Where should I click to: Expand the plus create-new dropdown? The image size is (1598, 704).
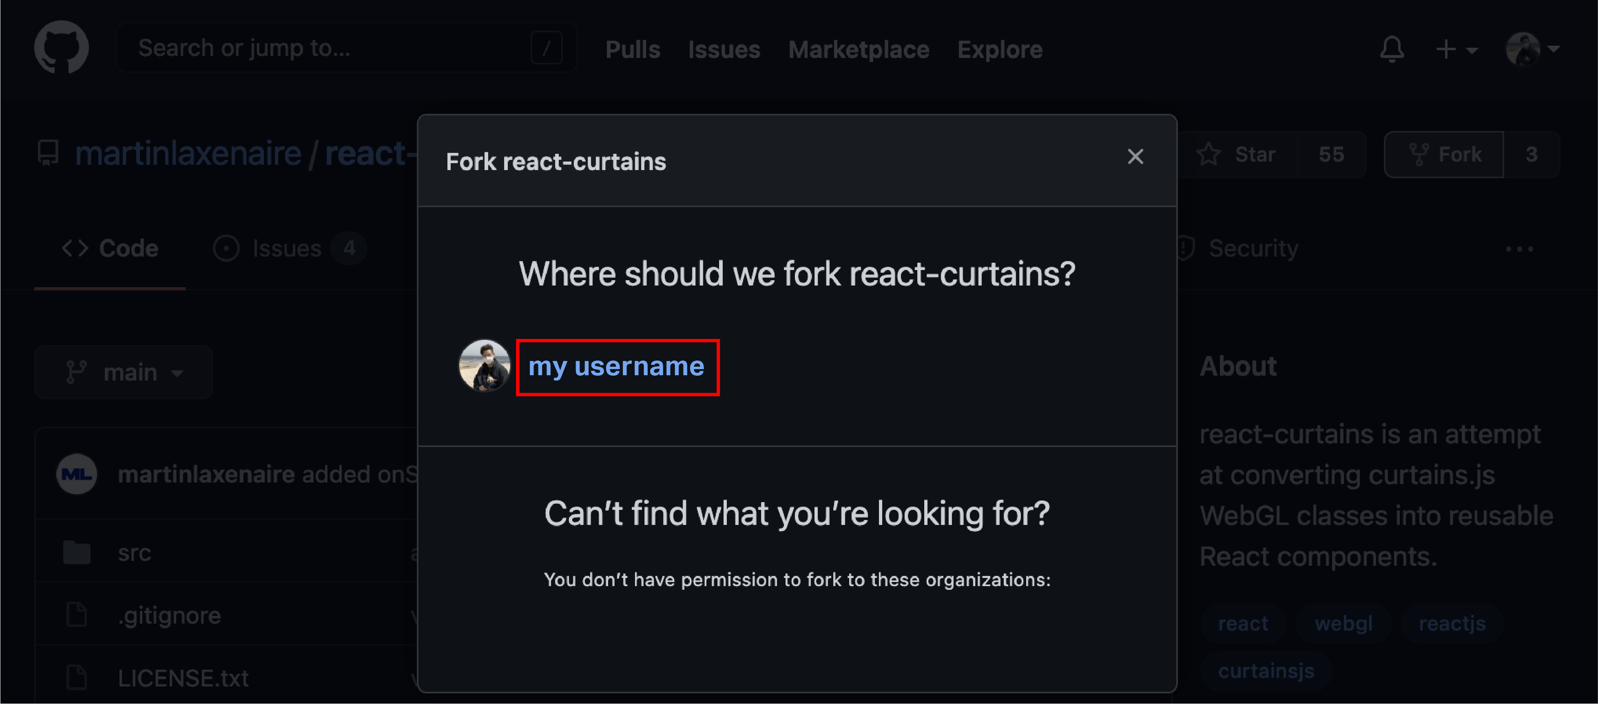click(x=1457, y=49)
